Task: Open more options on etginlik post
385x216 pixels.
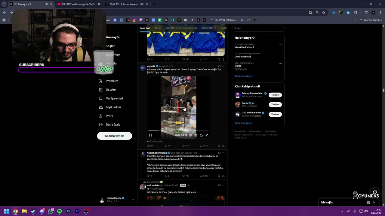Action: 223,66
